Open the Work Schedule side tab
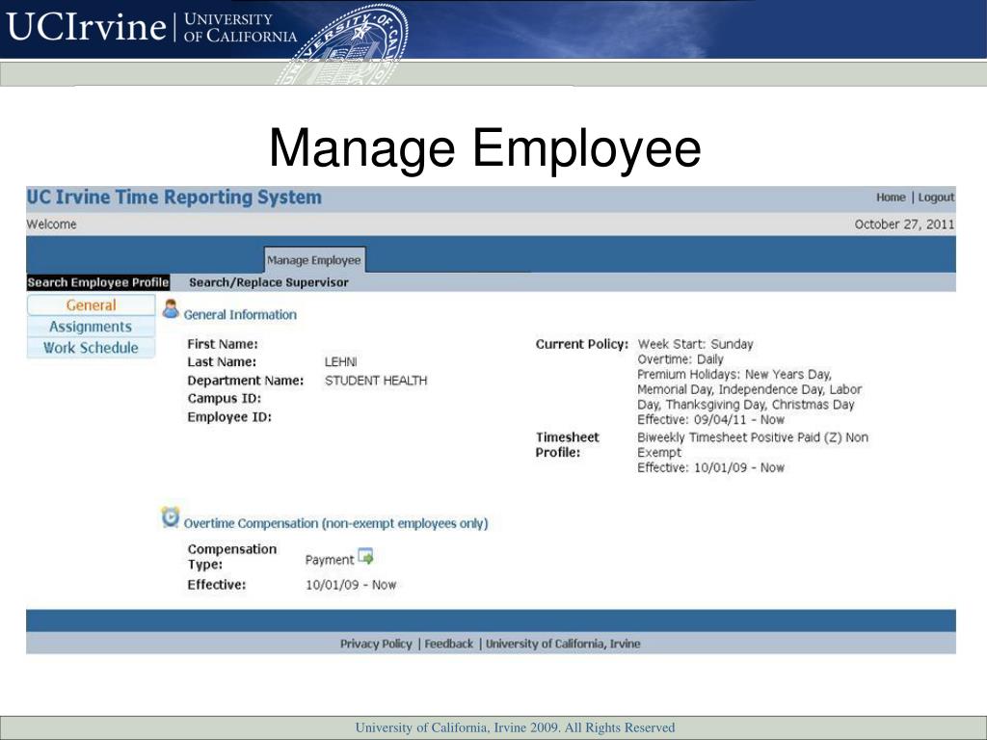This screenshot has height=740, width=987. (92, 348)
